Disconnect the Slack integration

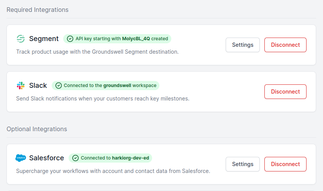point(285,92)
